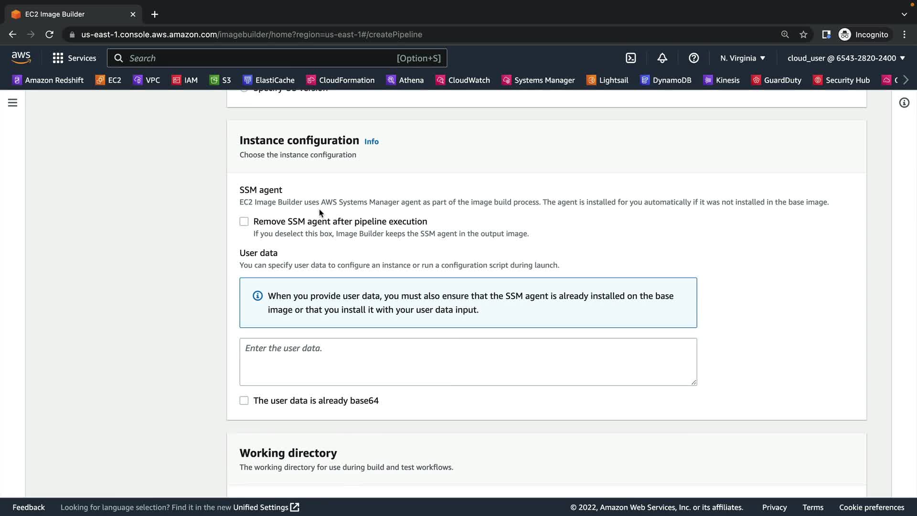This screenshot has height=516, width=917.
Task: Click the AWS logo home icon
Action: click(x=21, y=58)
